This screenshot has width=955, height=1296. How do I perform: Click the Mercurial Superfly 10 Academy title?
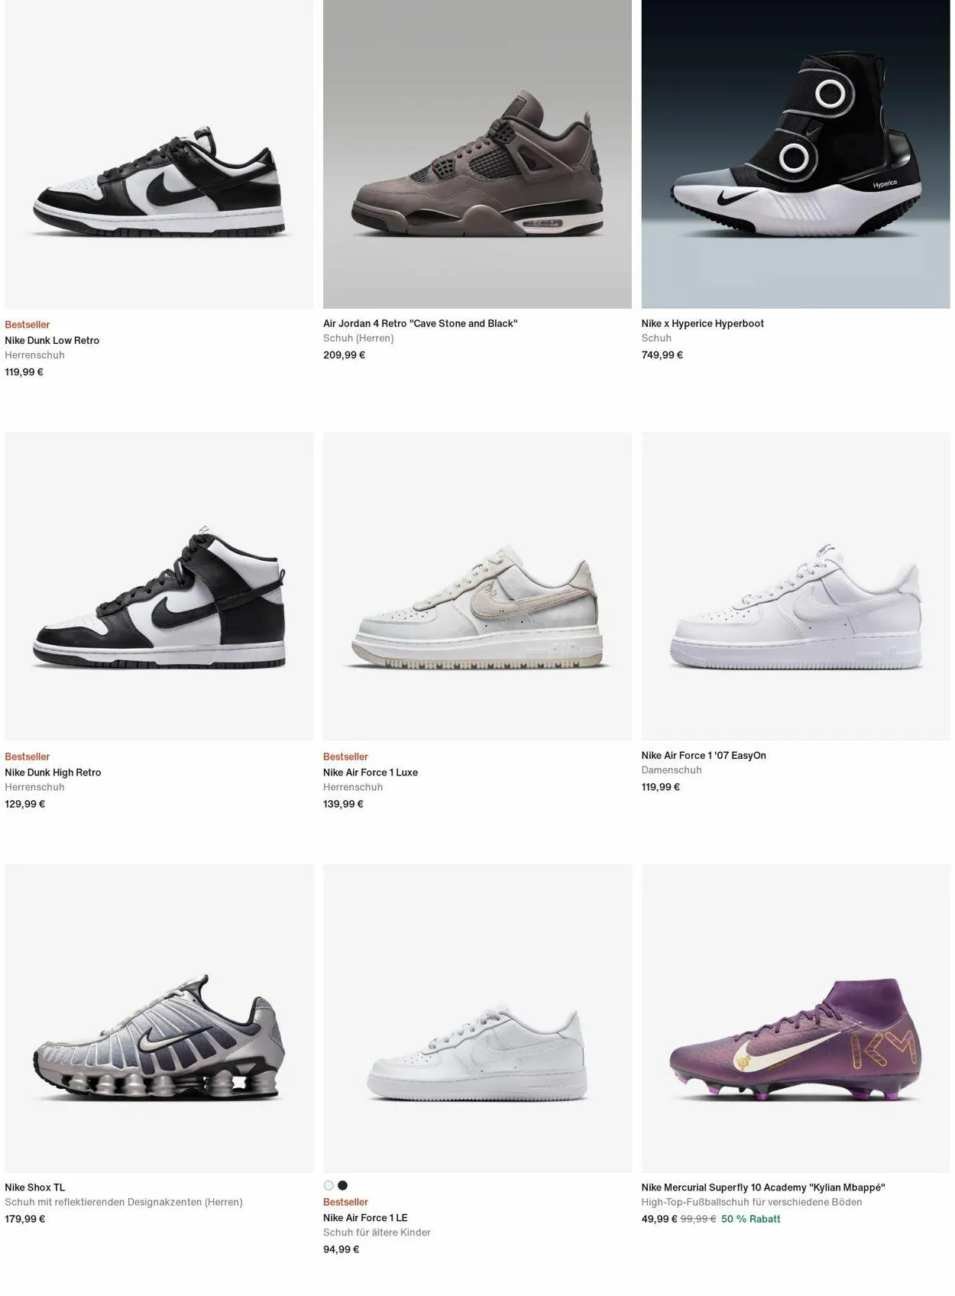[x=763, y=1187]
